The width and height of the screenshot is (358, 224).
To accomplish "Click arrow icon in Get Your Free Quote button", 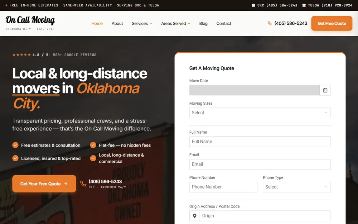I will pyautogui.click(x=66, y=184).
